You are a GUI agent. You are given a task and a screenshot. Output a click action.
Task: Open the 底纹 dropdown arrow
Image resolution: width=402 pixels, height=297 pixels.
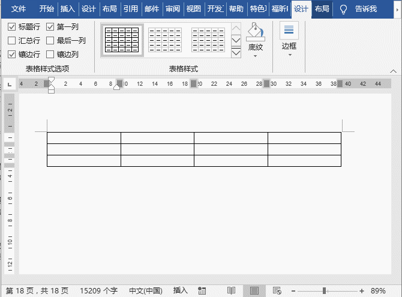[x=256, y=56]
